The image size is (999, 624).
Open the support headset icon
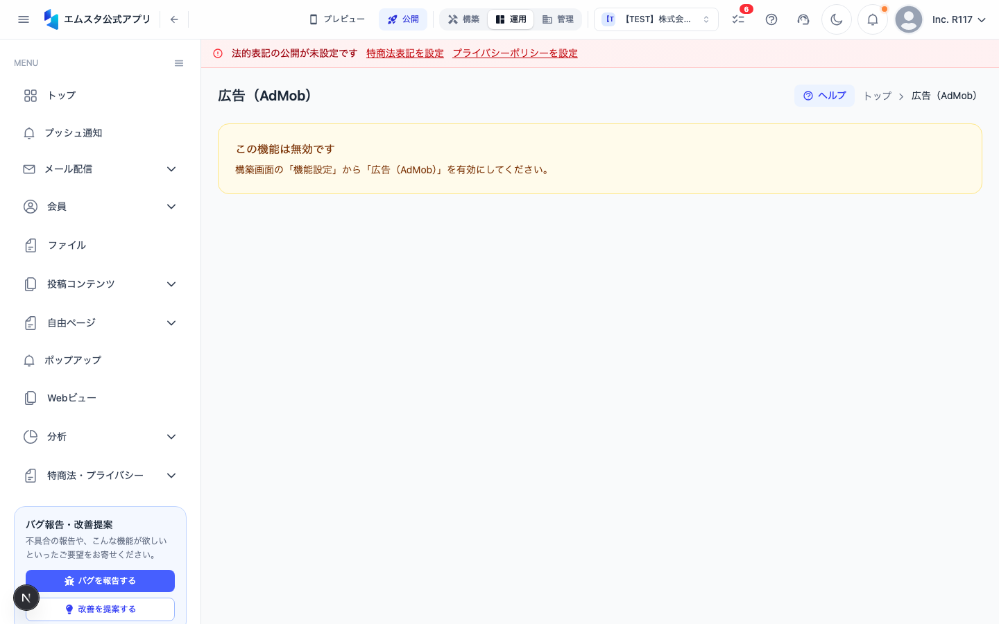[803, 19]
